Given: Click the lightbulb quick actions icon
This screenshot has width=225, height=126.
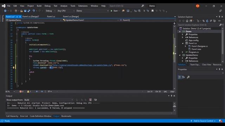Looking at the screenshot, I should pos(13,68).
